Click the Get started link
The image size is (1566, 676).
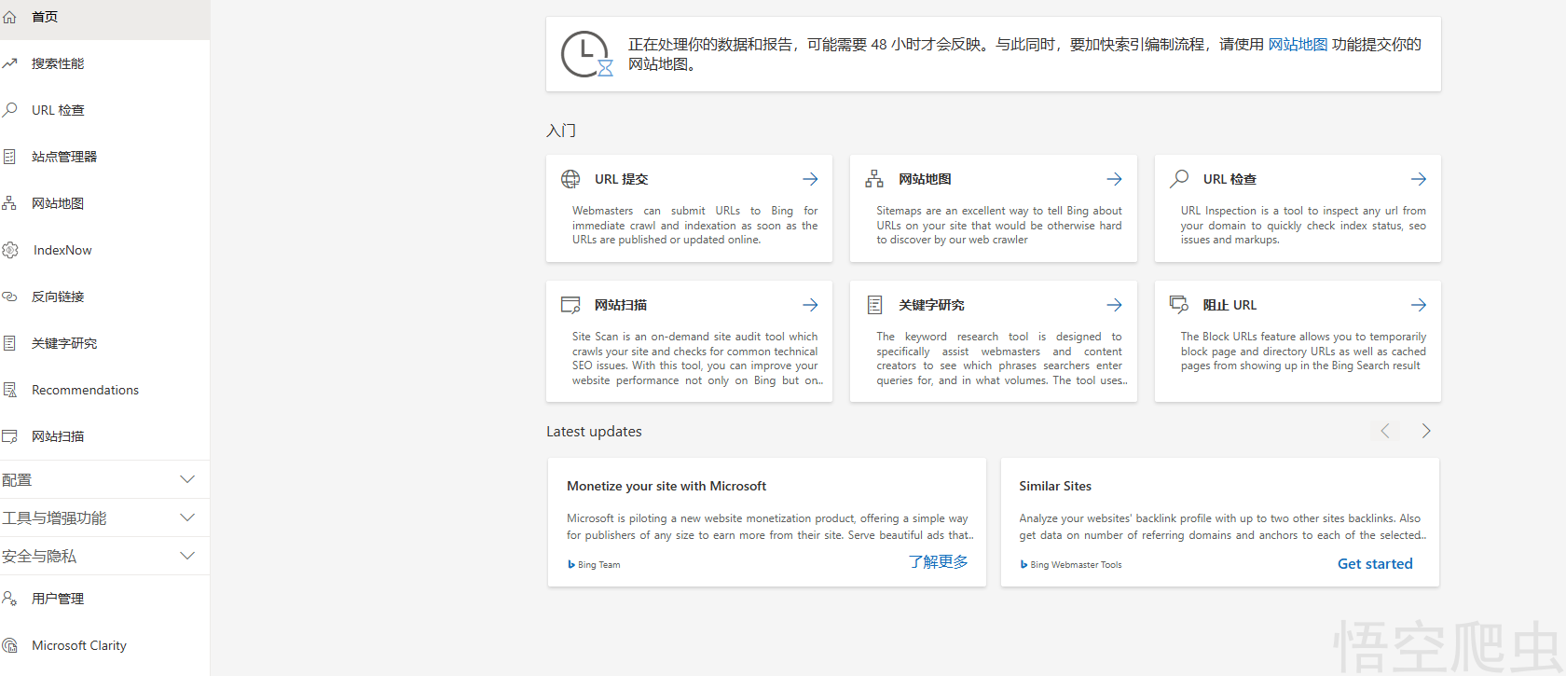(x=1375, y=563)
